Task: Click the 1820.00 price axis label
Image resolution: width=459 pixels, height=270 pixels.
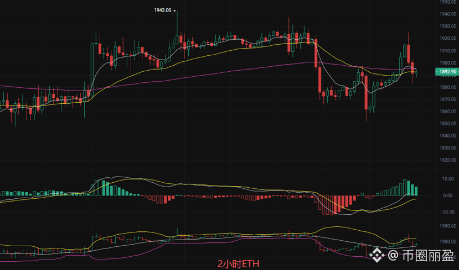Action: pos(448,160)
